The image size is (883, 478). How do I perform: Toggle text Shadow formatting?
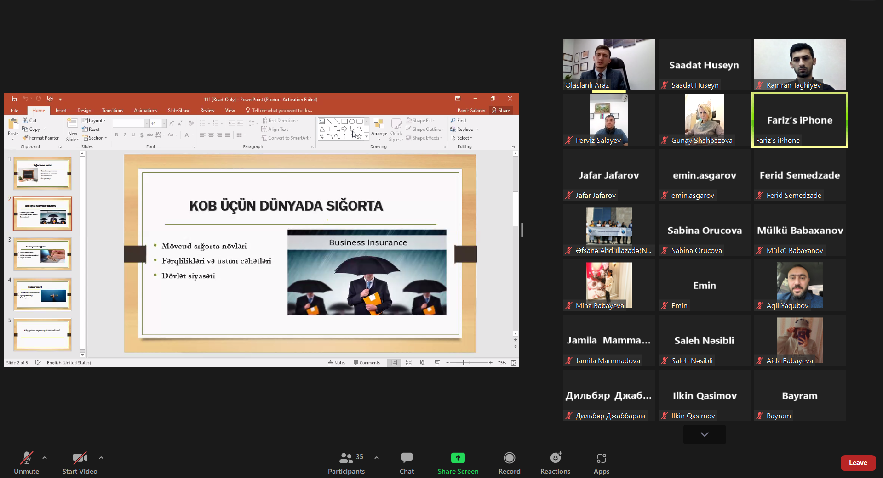(141, 135)
